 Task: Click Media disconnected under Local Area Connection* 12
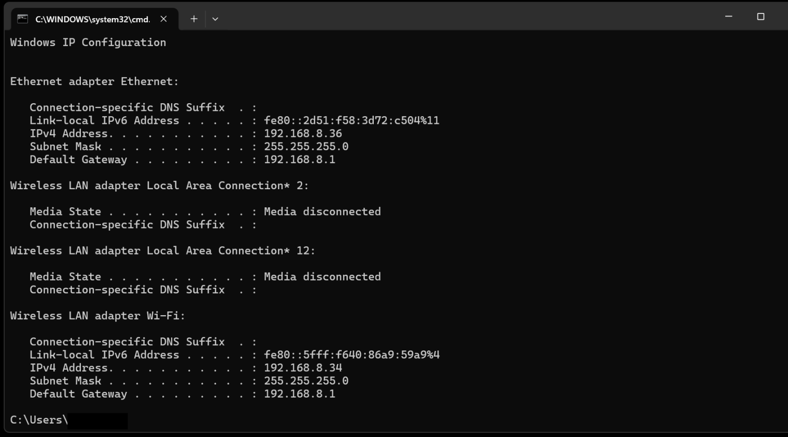(322, 277)
